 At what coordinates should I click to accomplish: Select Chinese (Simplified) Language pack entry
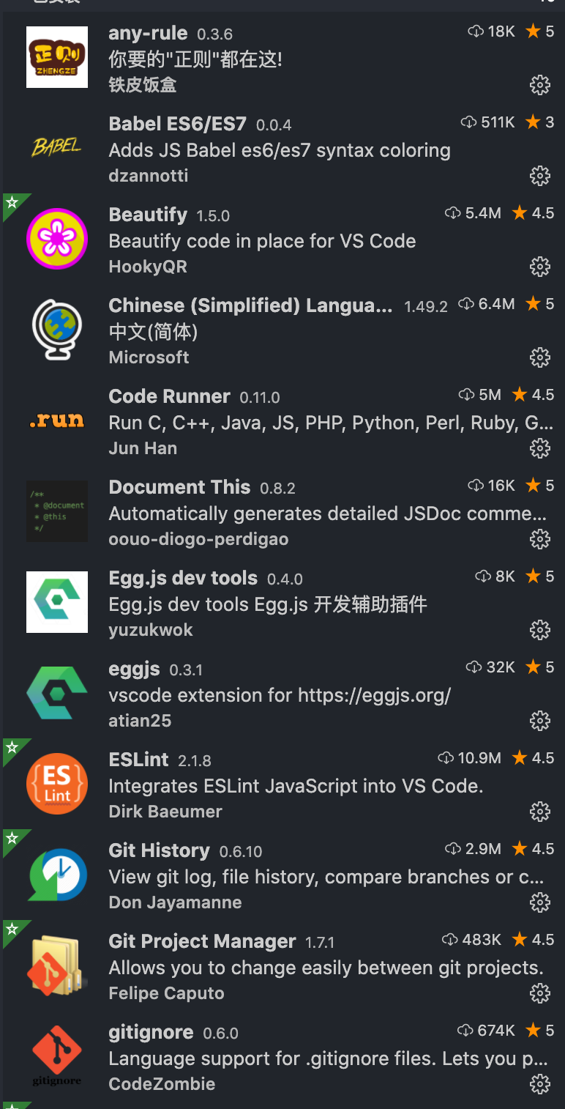tap(282, 330)
